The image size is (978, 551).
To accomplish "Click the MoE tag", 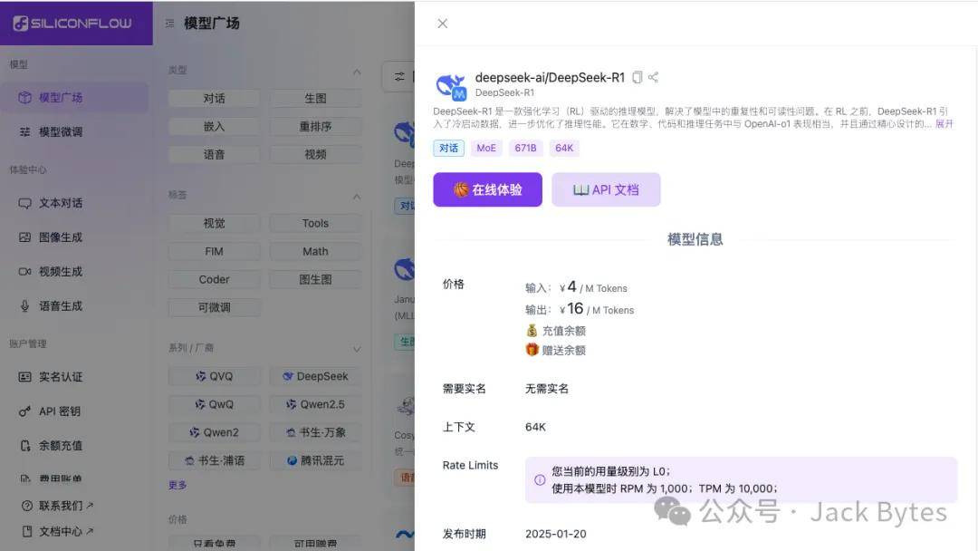I will tap(486, 148).
